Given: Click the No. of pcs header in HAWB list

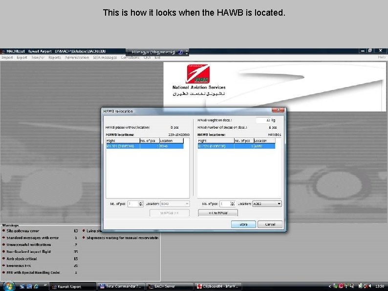Looking at the screenshot, I should coord(244,141).
